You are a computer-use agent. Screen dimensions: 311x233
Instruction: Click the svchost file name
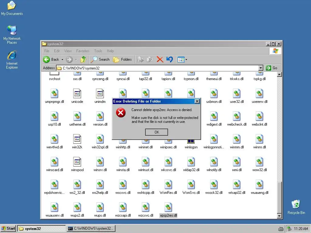coord(55,79)
